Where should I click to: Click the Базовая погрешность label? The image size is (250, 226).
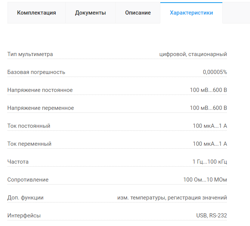(36, 72)
